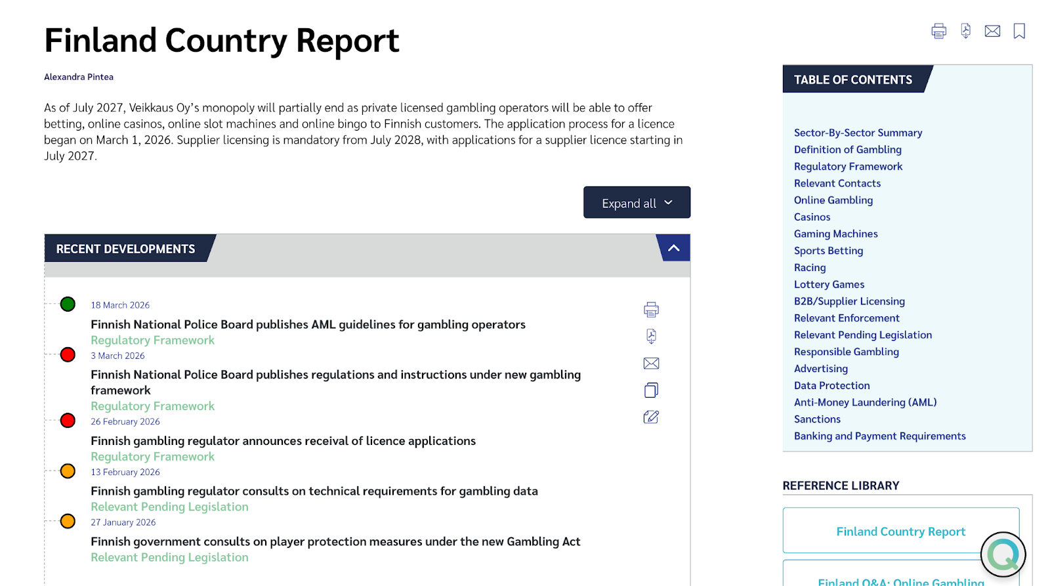Screen dimensions: 1050x586
Task: Open regulations and instructions under new framework article
Action: 335,382
